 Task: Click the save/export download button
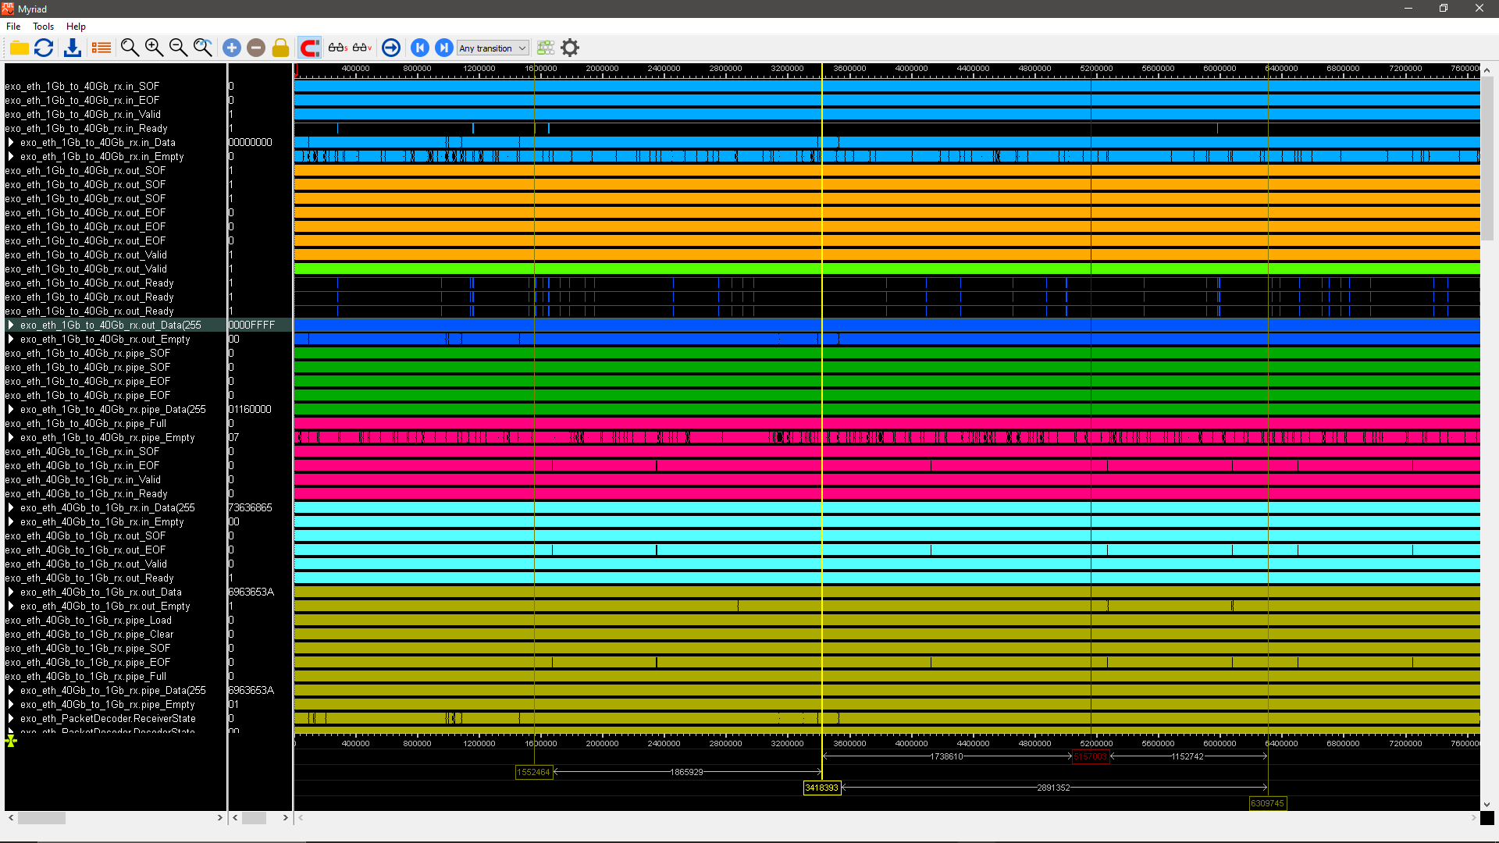coord(73,48)
